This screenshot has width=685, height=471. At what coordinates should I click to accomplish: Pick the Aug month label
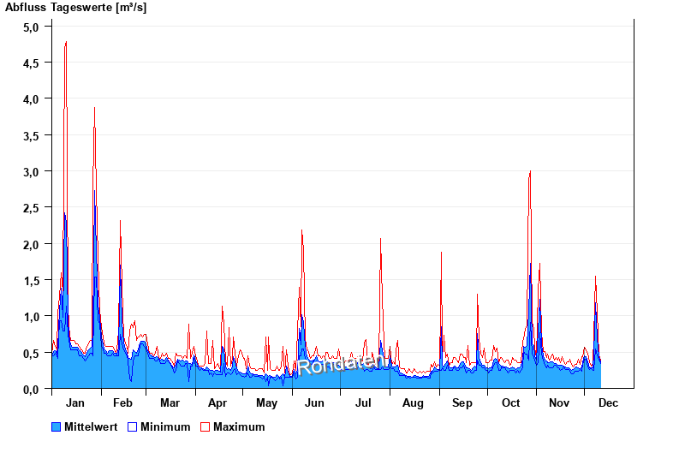click(x=413, y=403)
